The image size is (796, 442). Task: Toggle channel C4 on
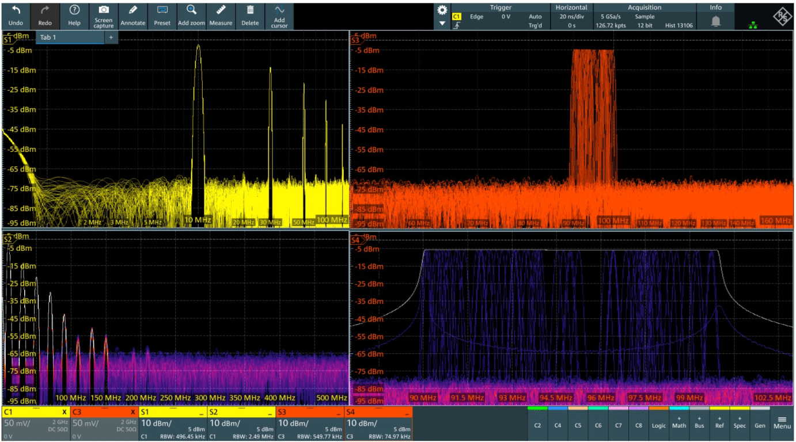click(558, 422)
